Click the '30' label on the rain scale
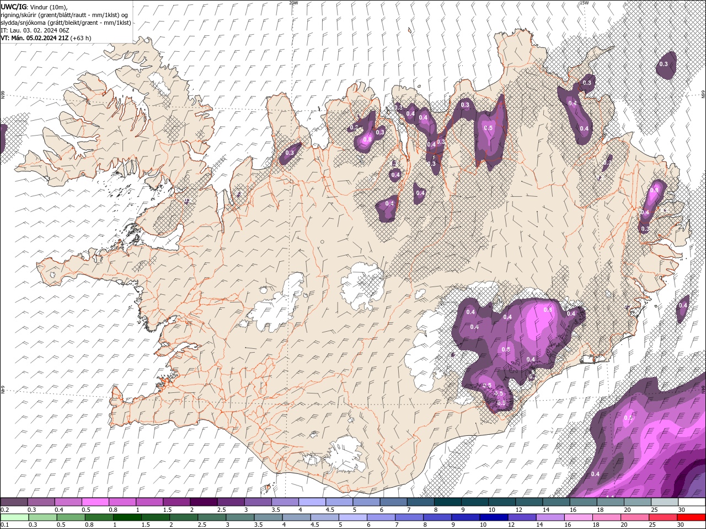The image size is (706, 529). click(x=682, y=525)
